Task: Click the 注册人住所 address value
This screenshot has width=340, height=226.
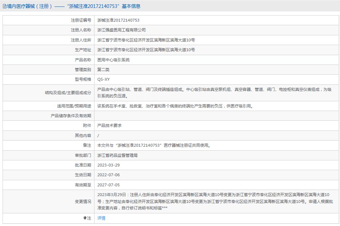Action: point(146,40)
